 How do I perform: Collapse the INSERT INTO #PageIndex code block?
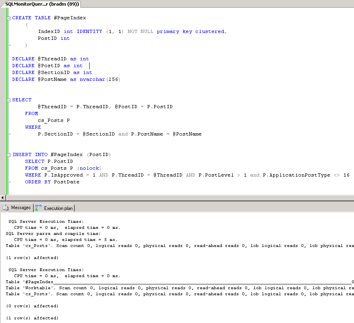(x=8, y=155)
